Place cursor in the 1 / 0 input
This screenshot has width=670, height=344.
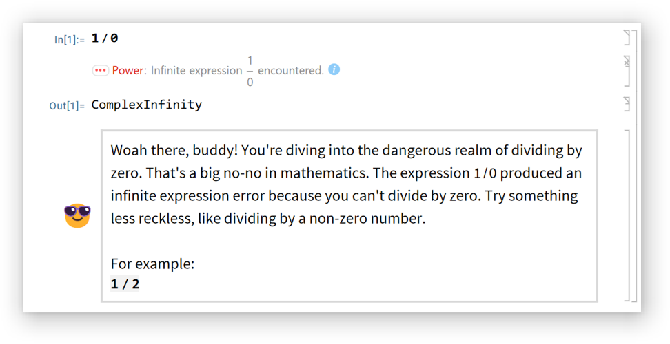105,39
